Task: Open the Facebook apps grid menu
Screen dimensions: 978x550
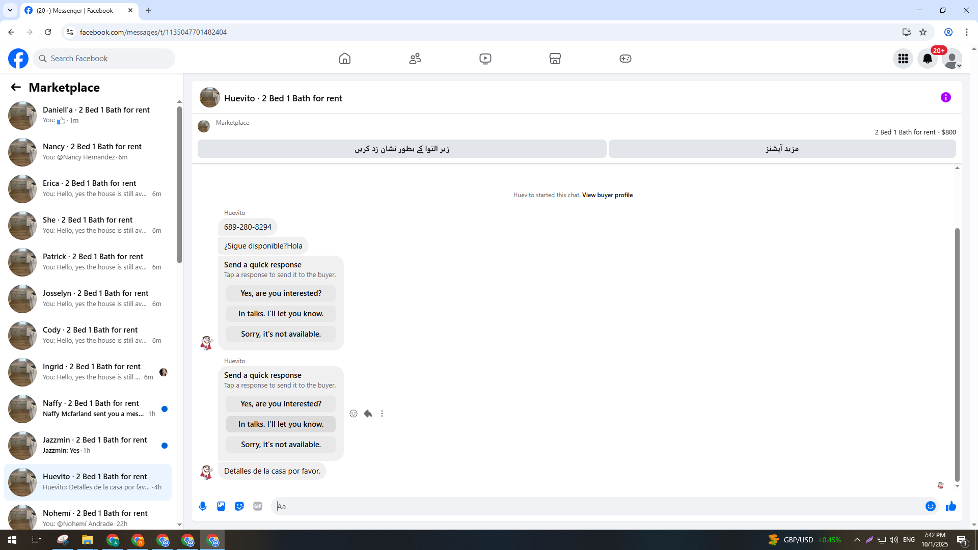Action: (x=903, y=59)
